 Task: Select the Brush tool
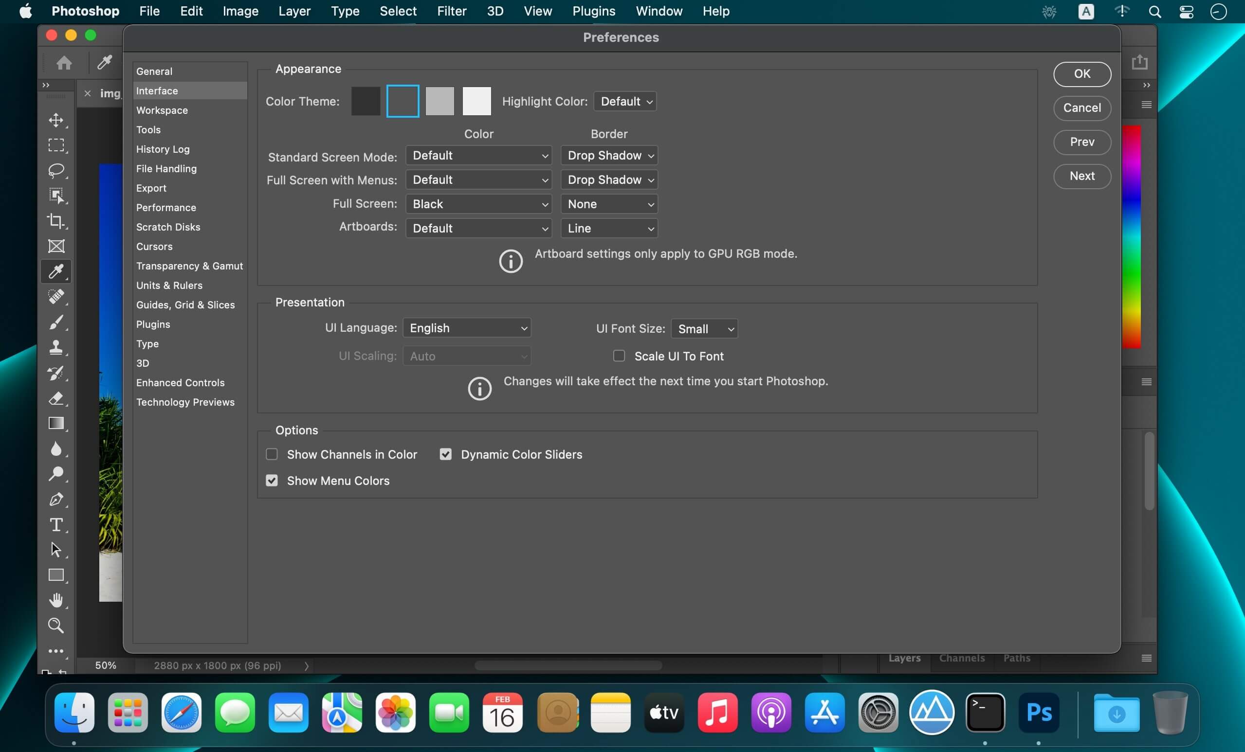(x=56, y=322)
